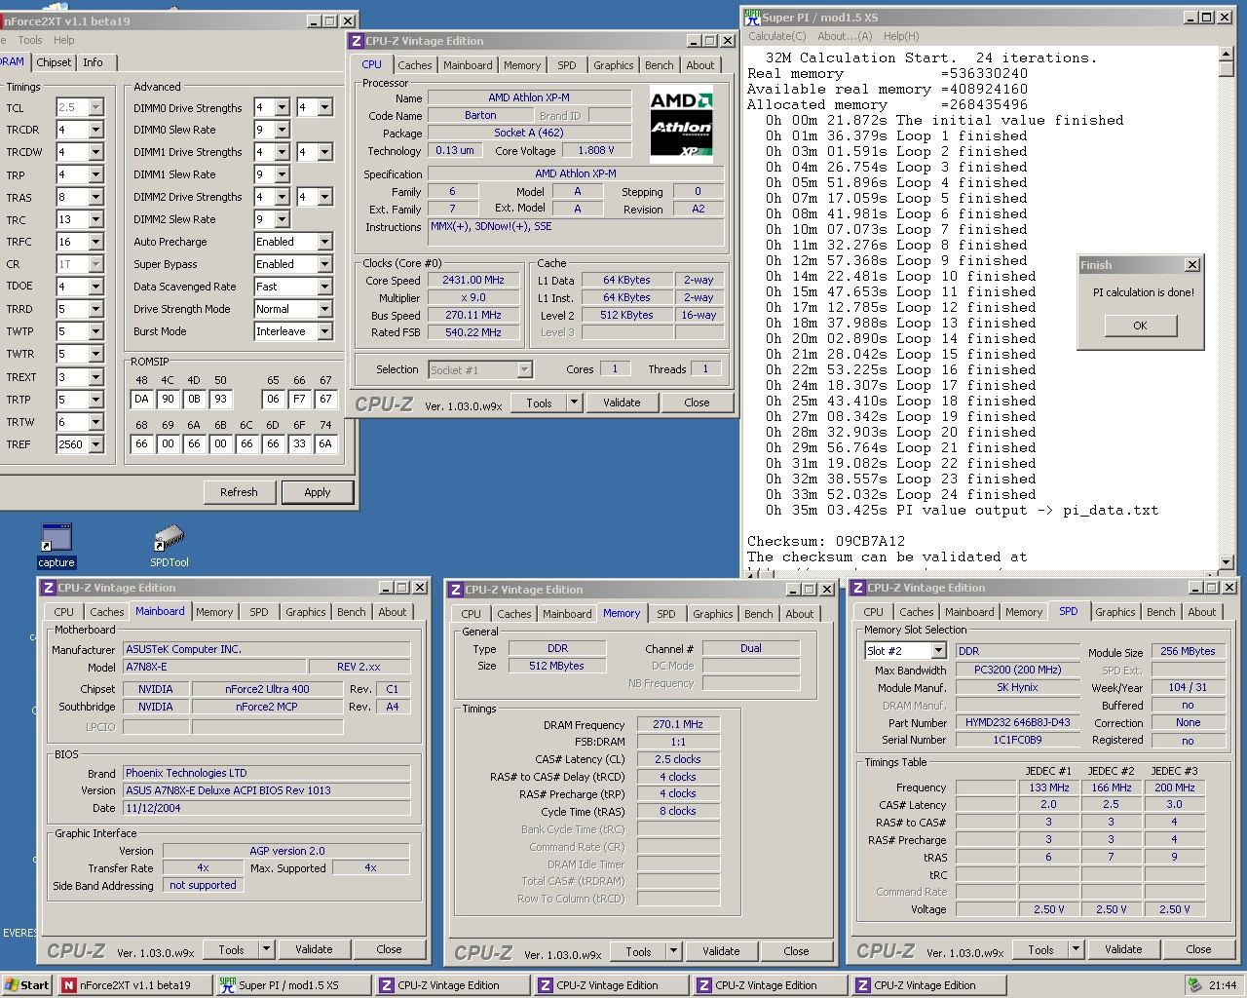The image size is (1247, 998).
Task: Open SPD Slot #2 selector dropdown
Action: [x=939, y=651]
